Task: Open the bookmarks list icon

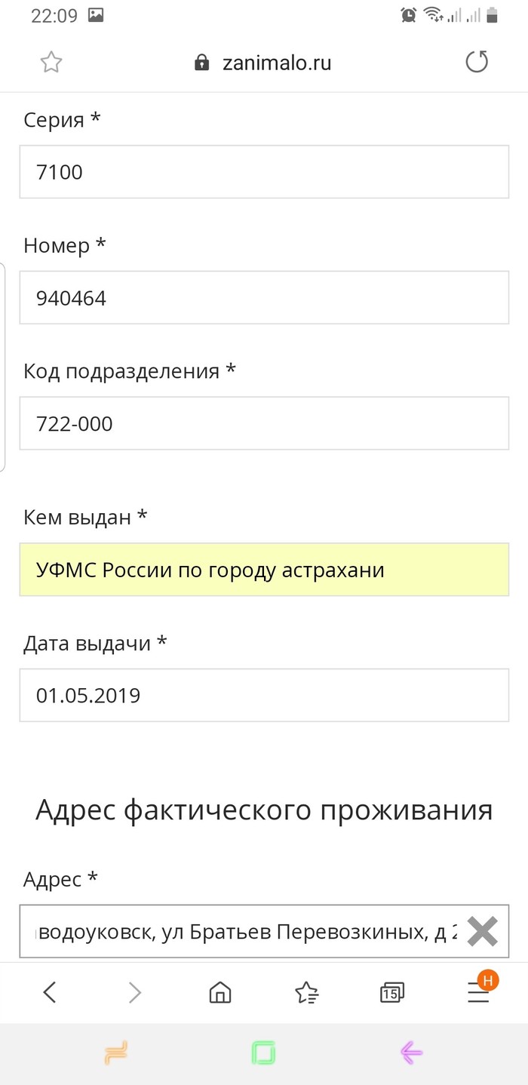Action: [x=306, y=993]
